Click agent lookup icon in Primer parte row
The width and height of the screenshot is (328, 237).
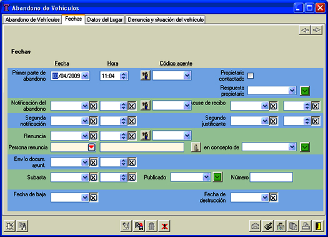[x=146, y=76]
